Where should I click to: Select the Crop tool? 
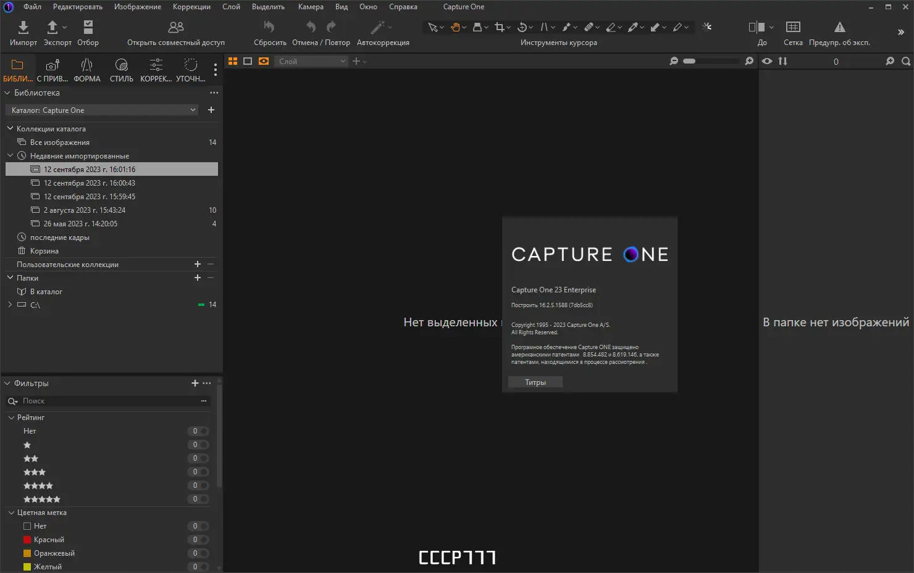[500, 27]
